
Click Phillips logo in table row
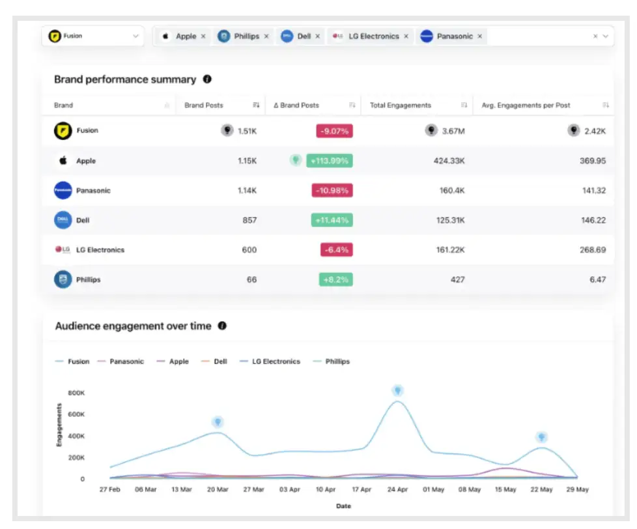63,279
